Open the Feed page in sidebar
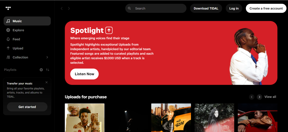 click(x=16, y=39)
